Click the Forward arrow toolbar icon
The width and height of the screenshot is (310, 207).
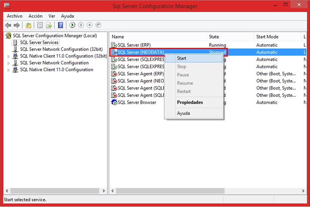point(17,25)
